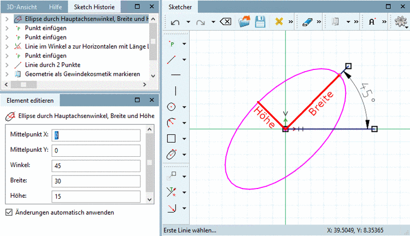Click the status text Erste Linie wählen
The image size is (410, 236).
tap(190, 230)
